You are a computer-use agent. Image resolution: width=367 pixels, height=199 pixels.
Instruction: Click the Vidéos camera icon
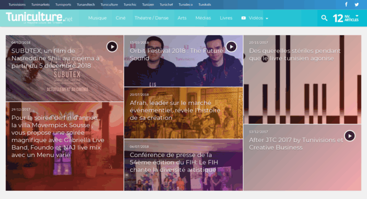243,18
